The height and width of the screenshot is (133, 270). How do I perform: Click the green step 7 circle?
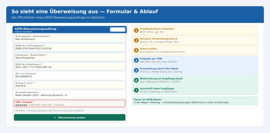click(x=136, y=90)
